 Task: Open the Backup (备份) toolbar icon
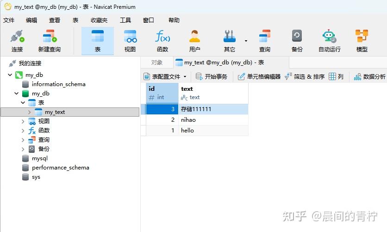pyautogui.click(x=297, y=41)
